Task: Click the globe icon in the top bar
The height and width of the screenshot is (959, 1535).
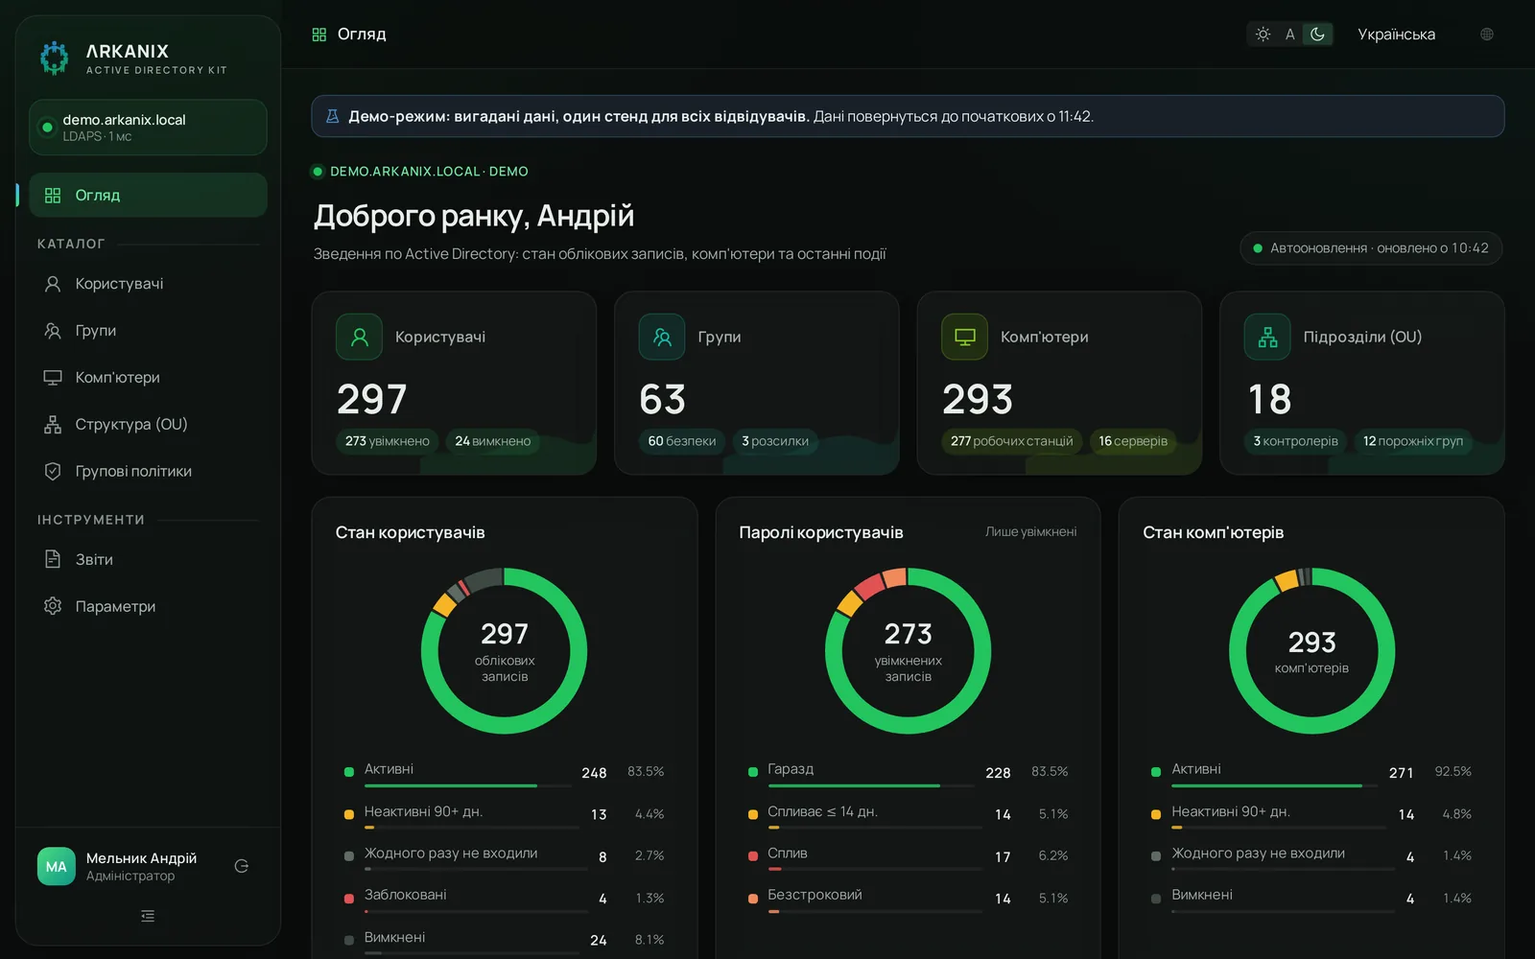Action: 1487,35
